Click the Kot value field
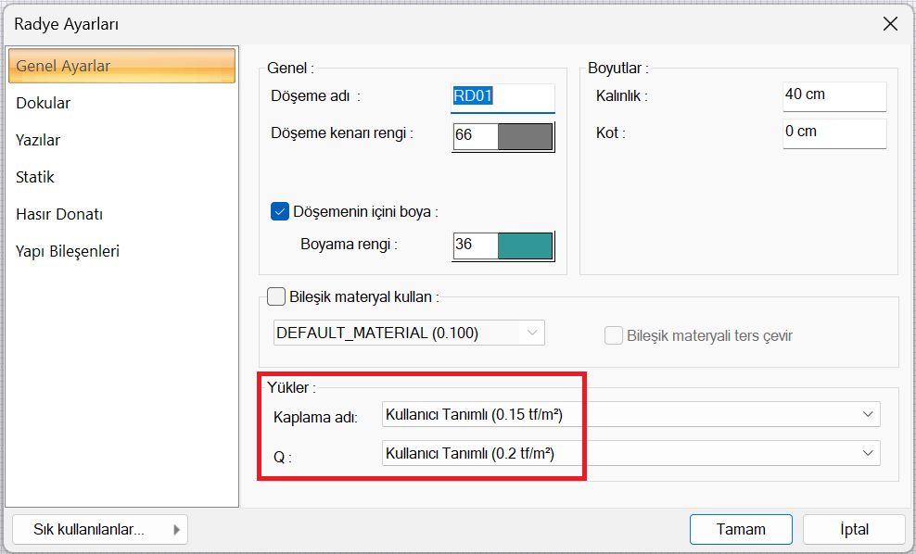916x554 pixels. 833,132
